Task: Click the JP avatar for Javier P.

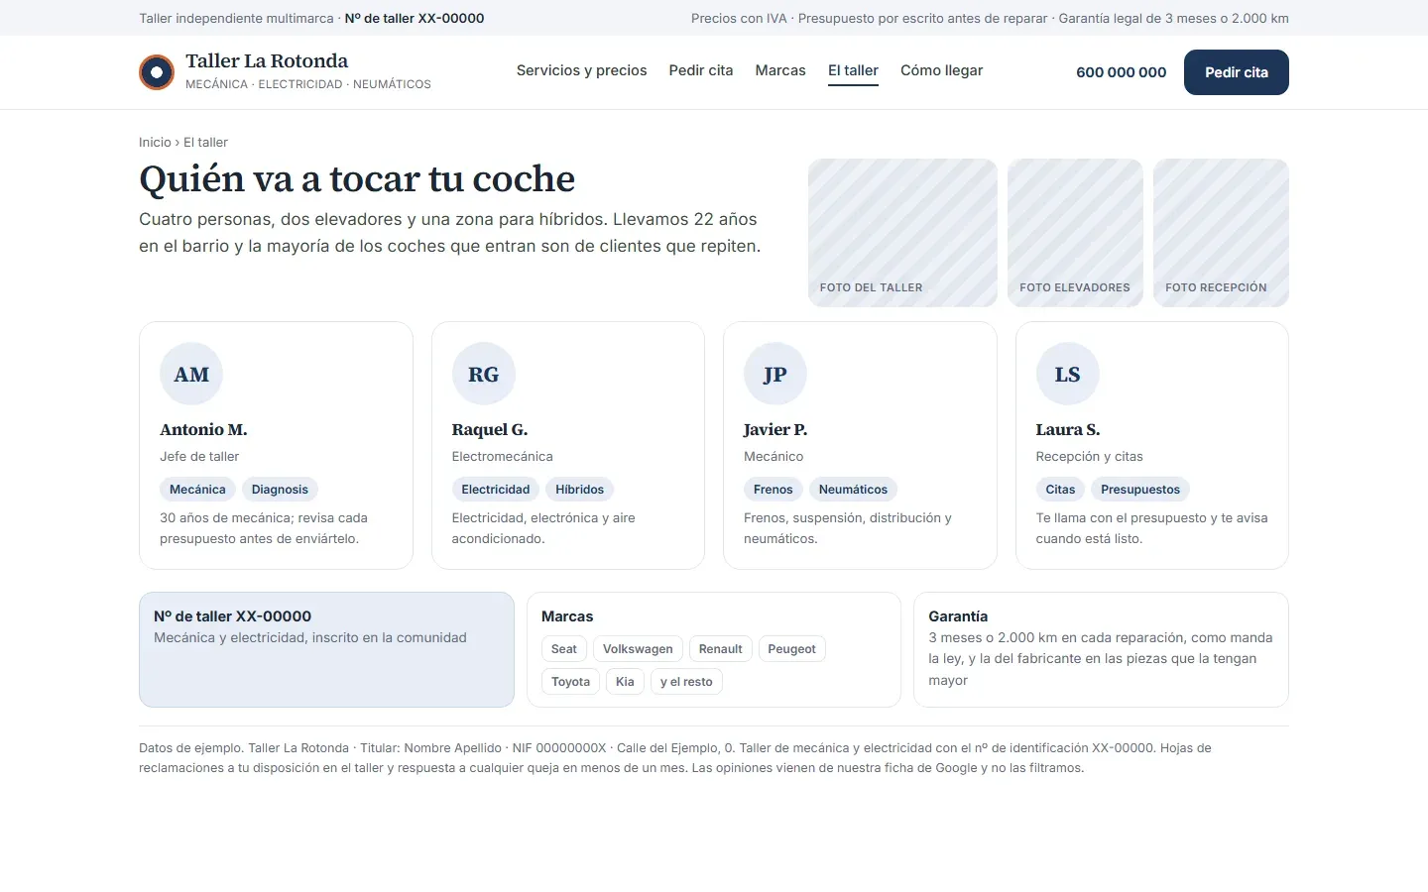Action: click(775, 375)
